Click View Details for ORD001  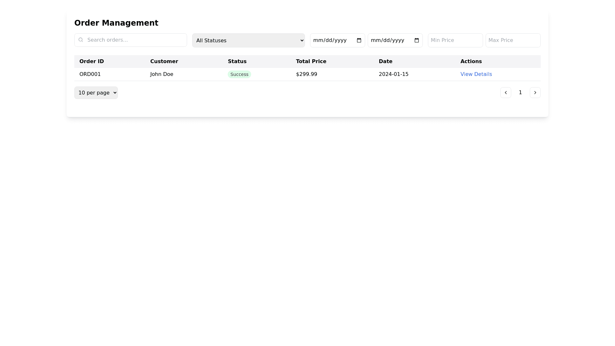pyautogui.click(x=476, y=74)
